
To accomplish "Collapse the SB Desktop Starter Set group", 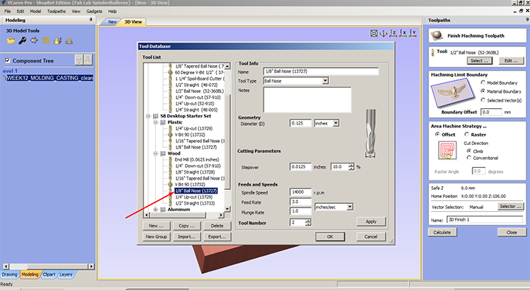I will click(148, 116).
